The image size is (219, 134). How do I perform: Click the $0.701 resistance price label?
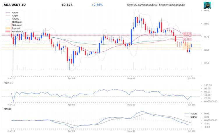[x=187, y=39]
